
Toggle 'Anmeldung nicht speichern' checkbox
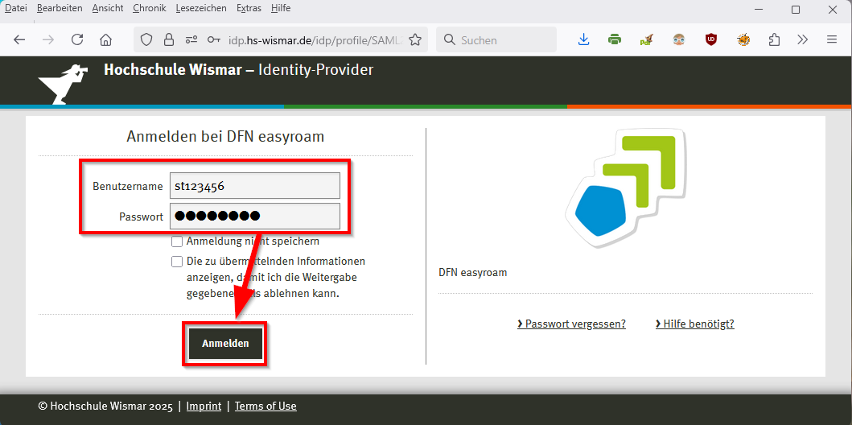pyautogui.click(x=177, y=241)
